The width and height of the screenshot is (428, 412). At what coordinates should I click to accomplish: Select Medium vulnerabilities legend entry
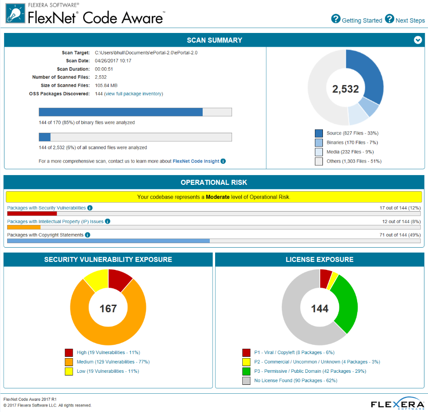113,362
